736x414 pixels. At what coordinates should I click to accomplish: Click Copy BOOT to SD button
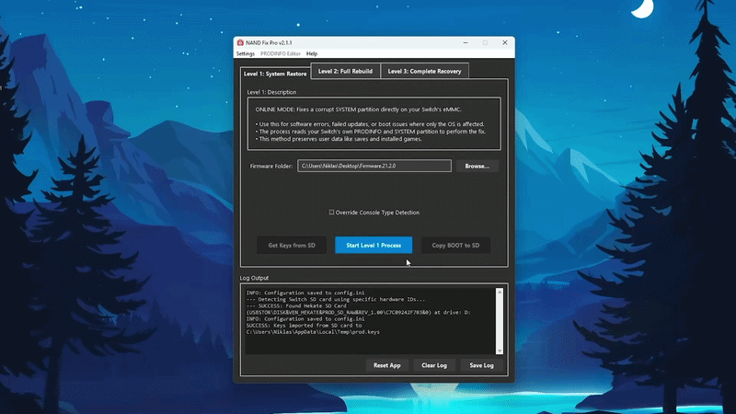455,245
